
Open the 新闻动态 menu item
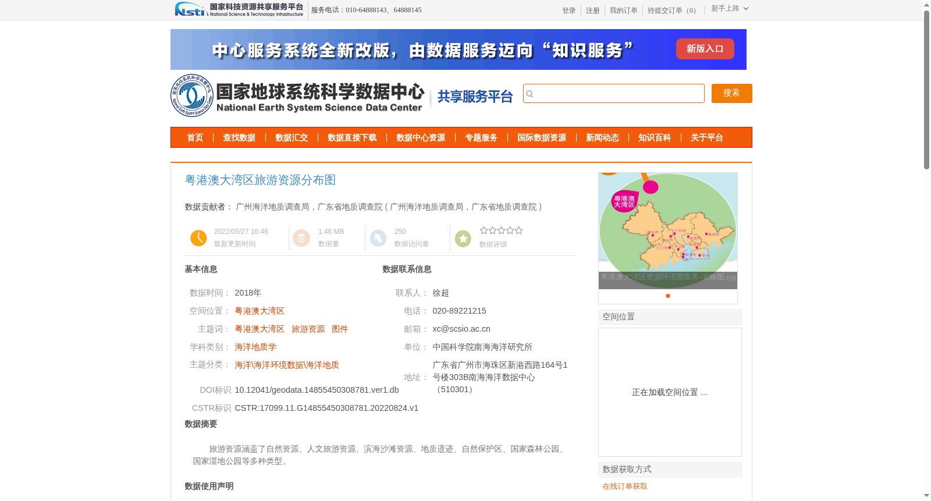tap(602, 138)
